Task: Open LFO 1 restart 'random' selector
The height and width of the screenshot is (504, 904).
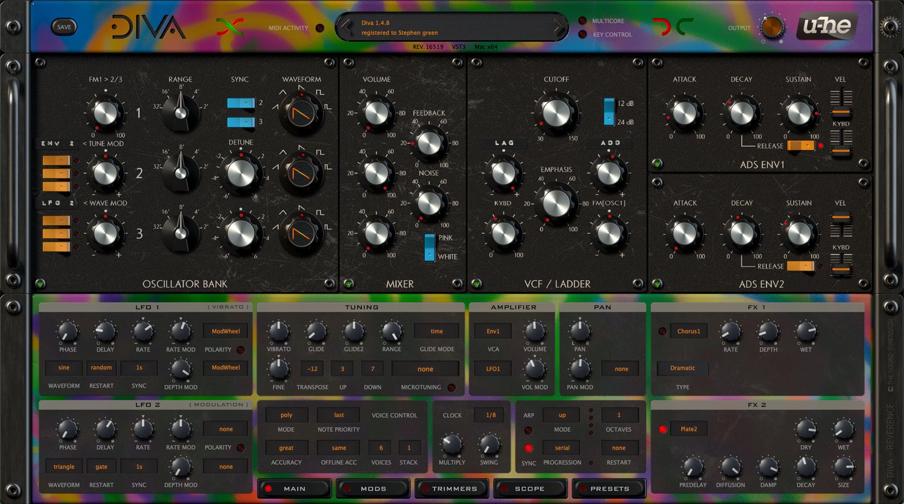Action: (101, 367)
